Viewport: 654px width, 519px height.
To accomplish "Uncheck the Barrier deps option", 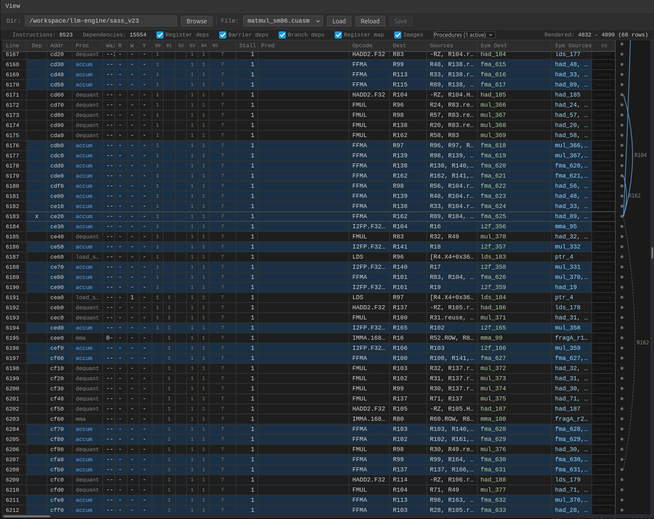I will coord(223,35).
